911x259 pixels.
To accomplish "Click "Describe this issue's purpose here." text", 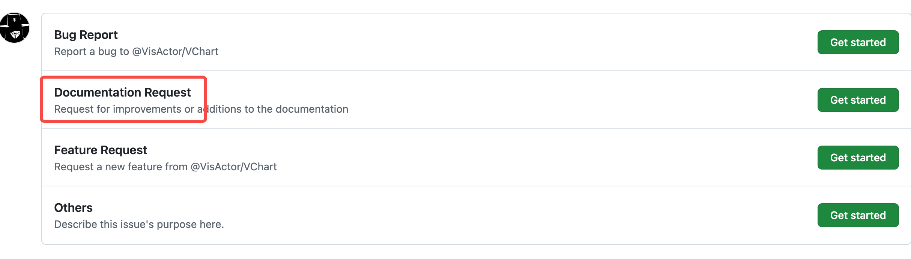I will [139, 225].
